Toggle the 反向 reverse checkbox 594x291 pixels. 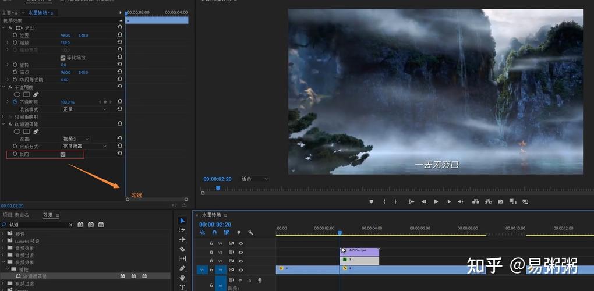tap(63, 154)
